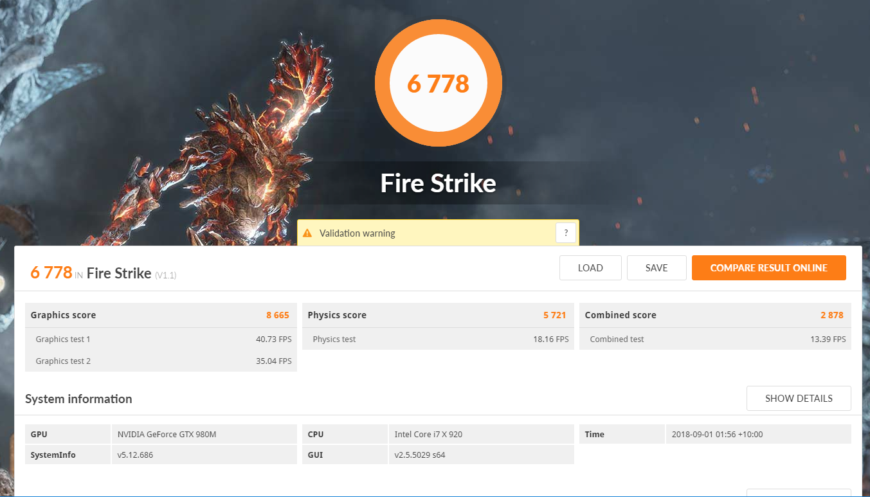Click NVIDIA GeForce GTX 980M value

click(167, 435)
